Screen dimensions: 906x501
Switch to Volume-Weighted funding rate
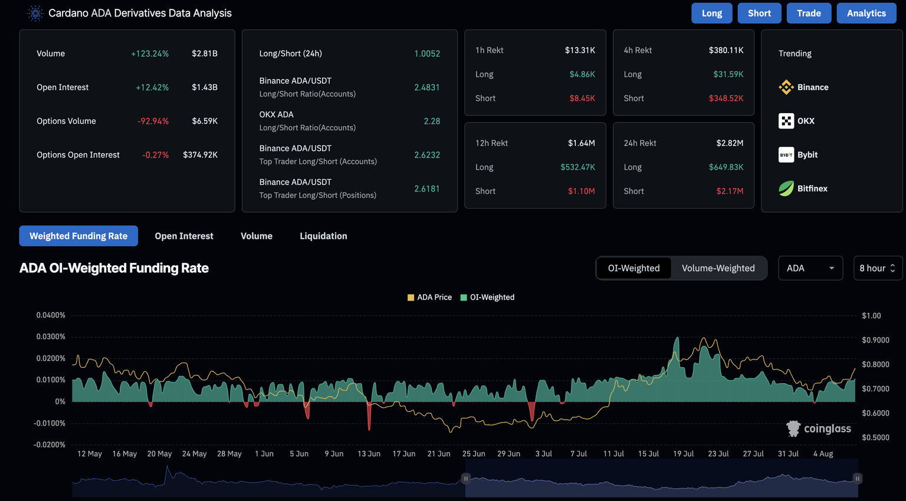[x=718, y=268]
